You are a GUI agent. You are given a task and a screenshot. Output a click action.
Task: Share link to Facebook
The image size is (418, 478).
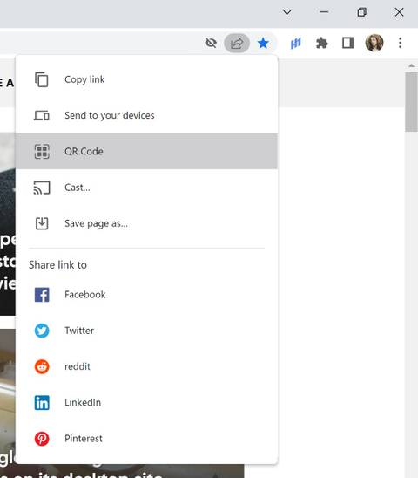click(146, 295)
